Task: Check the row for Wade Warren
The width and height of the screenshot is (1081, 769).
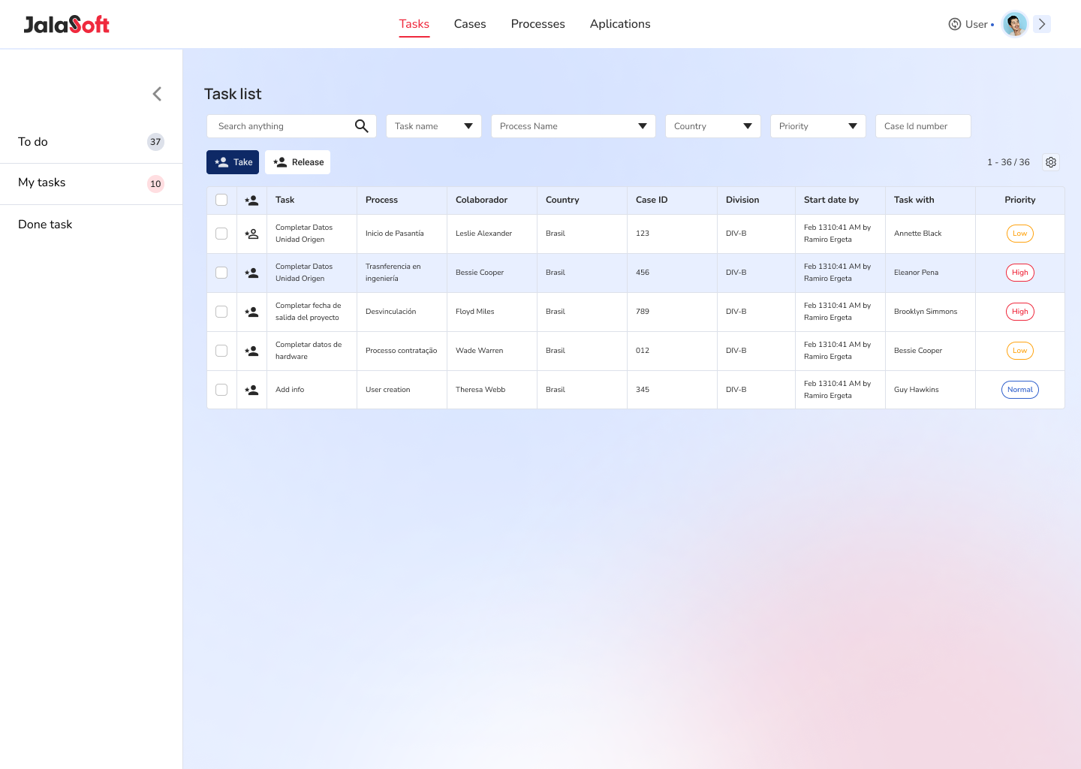Action: coord(221,351)
